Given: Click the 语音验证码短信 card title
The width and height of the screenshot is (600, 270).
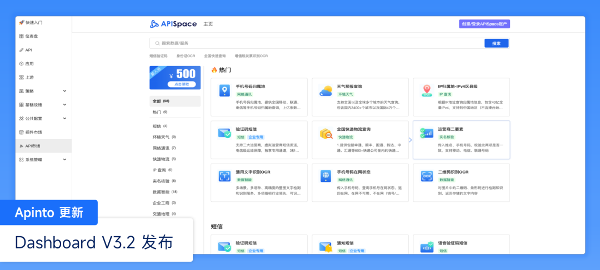Looking at the screenshot, I should pyautogui.click(x=453, y=243).
